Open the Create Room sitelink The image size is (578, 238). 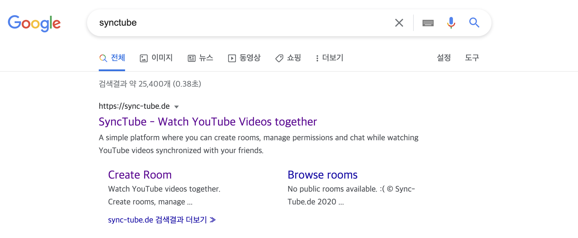140,175
